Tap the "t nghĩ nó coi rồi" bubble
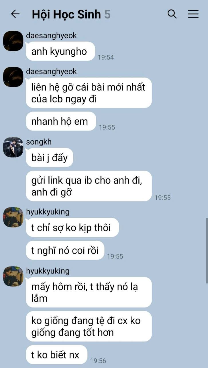208x368 pixels. click(x=65, y=250)
